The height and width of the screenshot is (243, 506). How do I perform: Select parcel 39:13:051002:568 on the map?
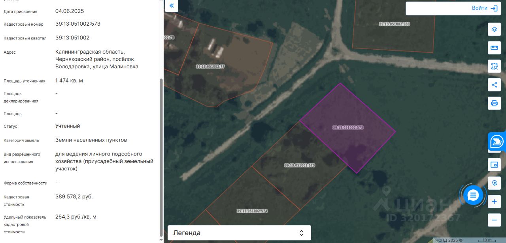tap(394, 24)
